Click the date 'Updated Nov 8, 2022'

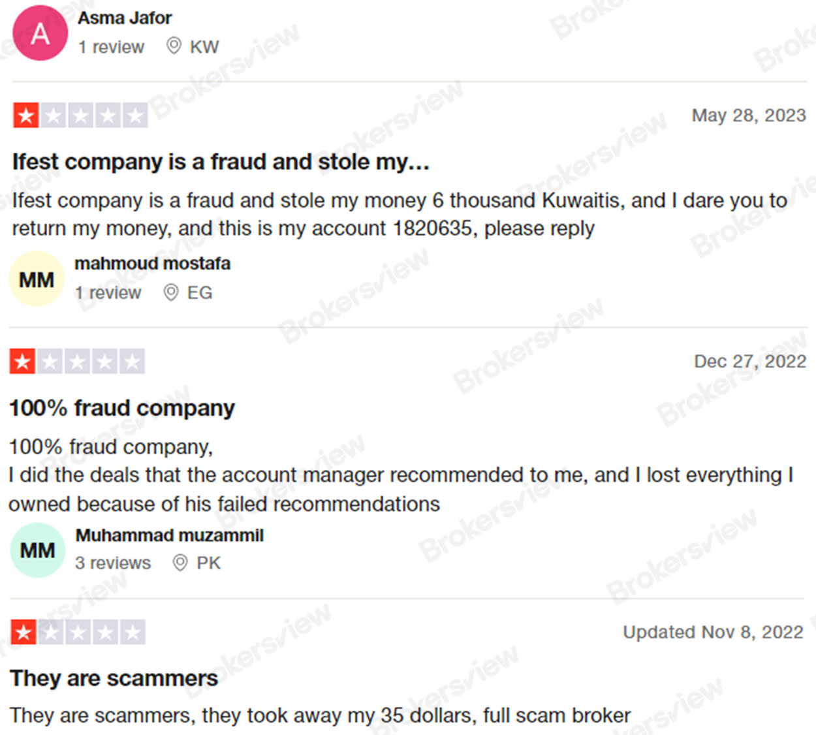tap(713, 632)
